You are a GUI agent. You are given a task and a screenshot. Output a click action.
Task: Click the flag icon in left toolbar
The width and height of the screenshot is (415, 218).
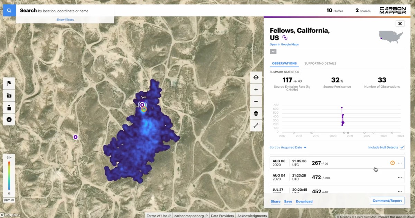9,83
